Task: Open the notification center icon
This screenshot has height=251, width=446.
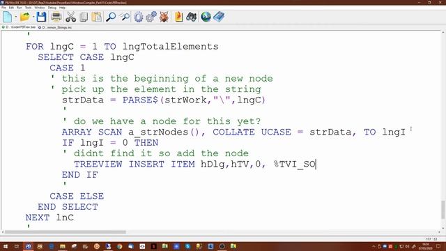Action: click(x=438, y=246)
